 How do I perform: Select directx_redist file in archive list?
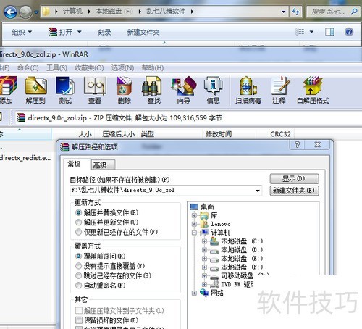coord(25,158)
